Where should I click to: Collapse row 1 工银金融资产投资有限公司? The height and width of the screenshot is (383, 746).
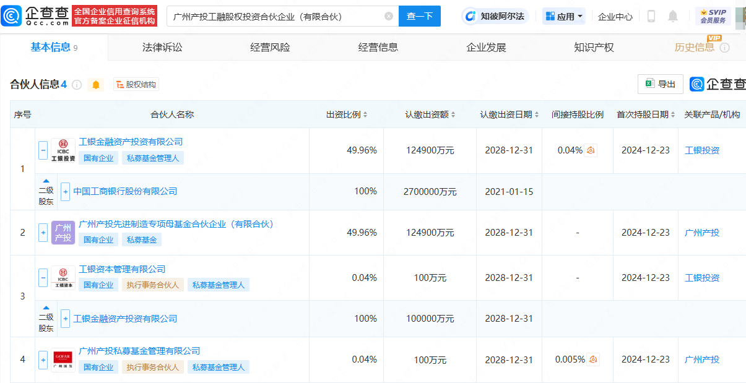43,150
